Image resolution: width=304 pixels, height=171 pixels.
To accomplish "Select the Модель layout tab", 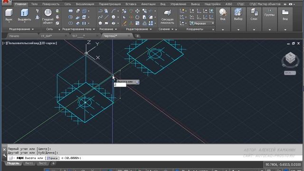I will tap(13, 163).
